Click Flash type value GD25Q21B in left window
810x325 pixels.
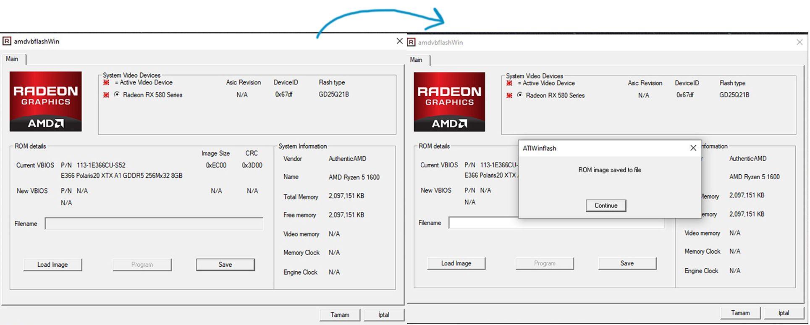coord(333,94)
